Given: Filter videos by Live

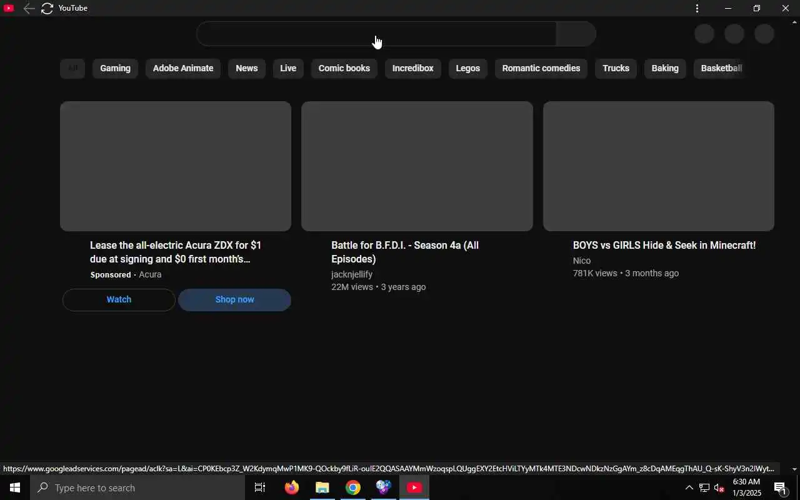Looking at the screenshot, I should tap(288, 68).
